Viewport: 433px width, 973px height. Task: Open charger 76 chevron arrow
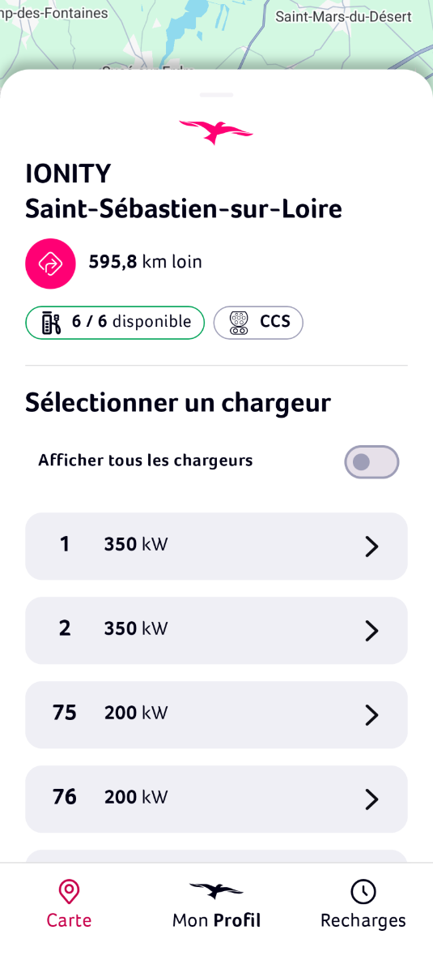click(371, 799)
